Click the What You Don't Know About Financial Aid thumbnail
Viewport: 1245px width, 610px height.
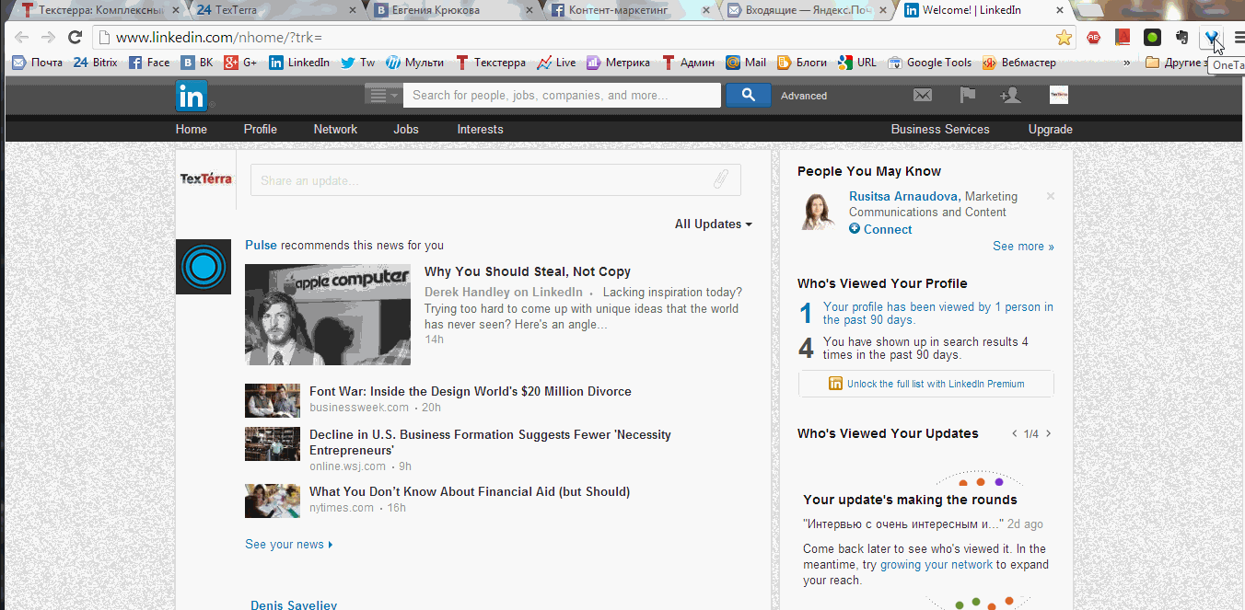[273, 501]
